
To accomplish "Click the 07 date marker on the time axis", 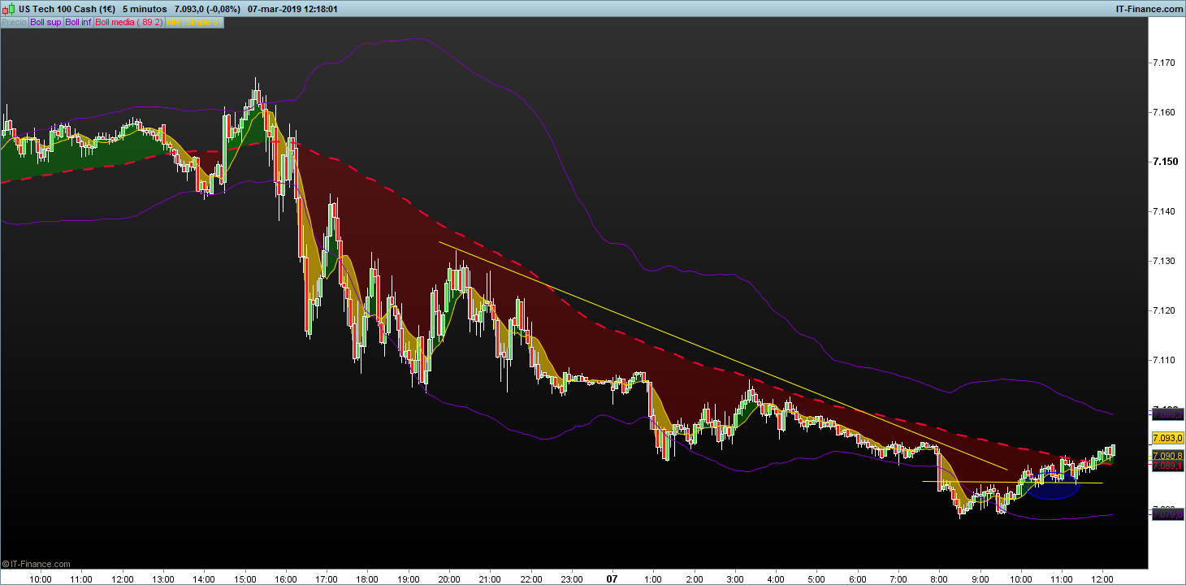I will pyautogui.click(x=614, y=579).
